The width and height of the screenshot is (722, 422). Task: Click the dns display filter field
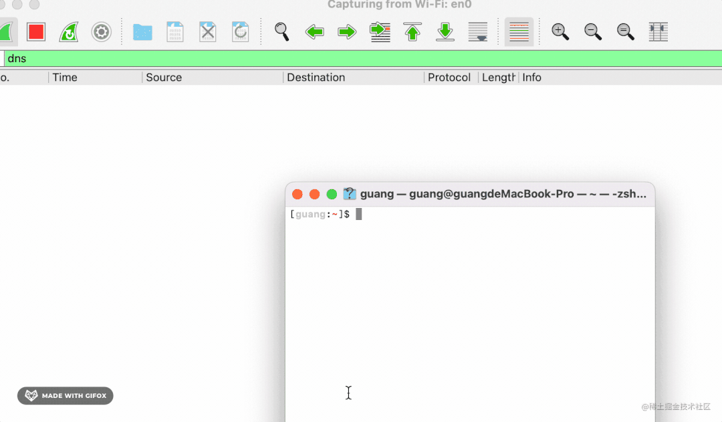click(363, 58)
